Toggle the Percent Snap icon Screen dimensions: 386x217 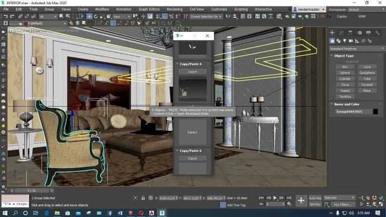pyautogui.click(x=171, y=16)
